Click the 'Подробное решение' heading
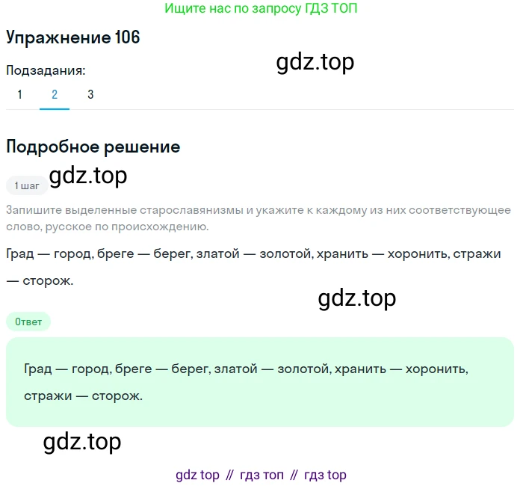The image size is (523, 486). pos(93,147)
